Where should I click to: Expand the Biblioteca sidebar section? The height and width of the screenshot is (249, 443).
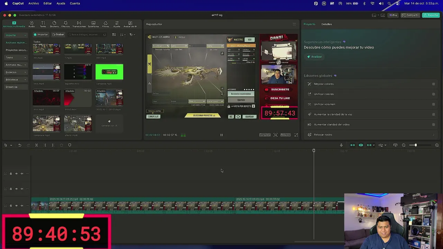(x=25, y=80)
